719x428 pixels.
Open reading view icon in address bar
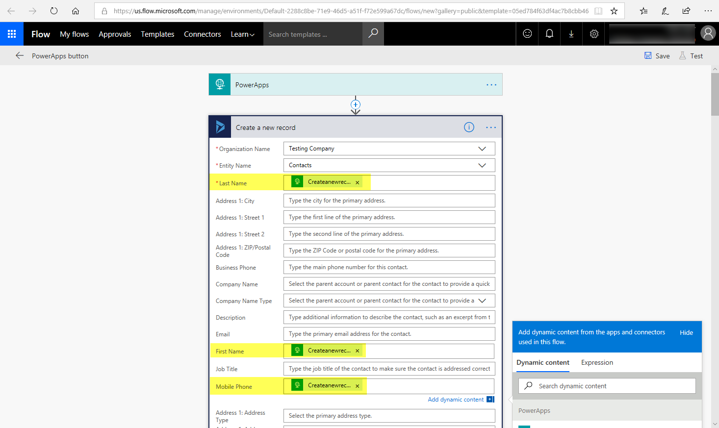click(598, 11)
